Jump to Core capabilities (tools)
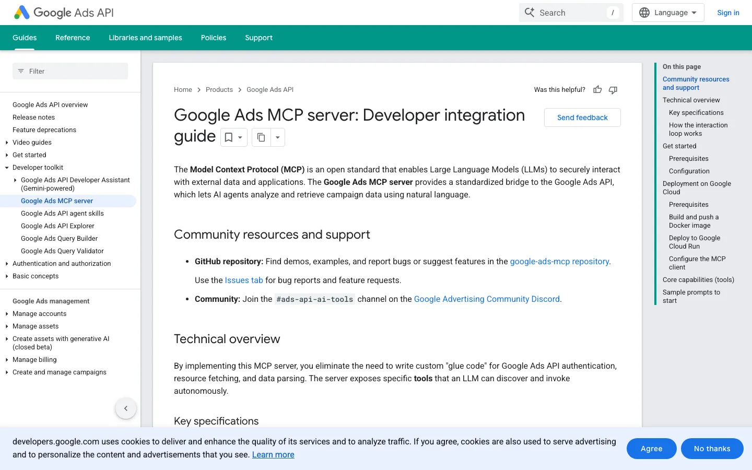This screenshot has height=470, width=752. pyautogui.click(x=698, y=280)
